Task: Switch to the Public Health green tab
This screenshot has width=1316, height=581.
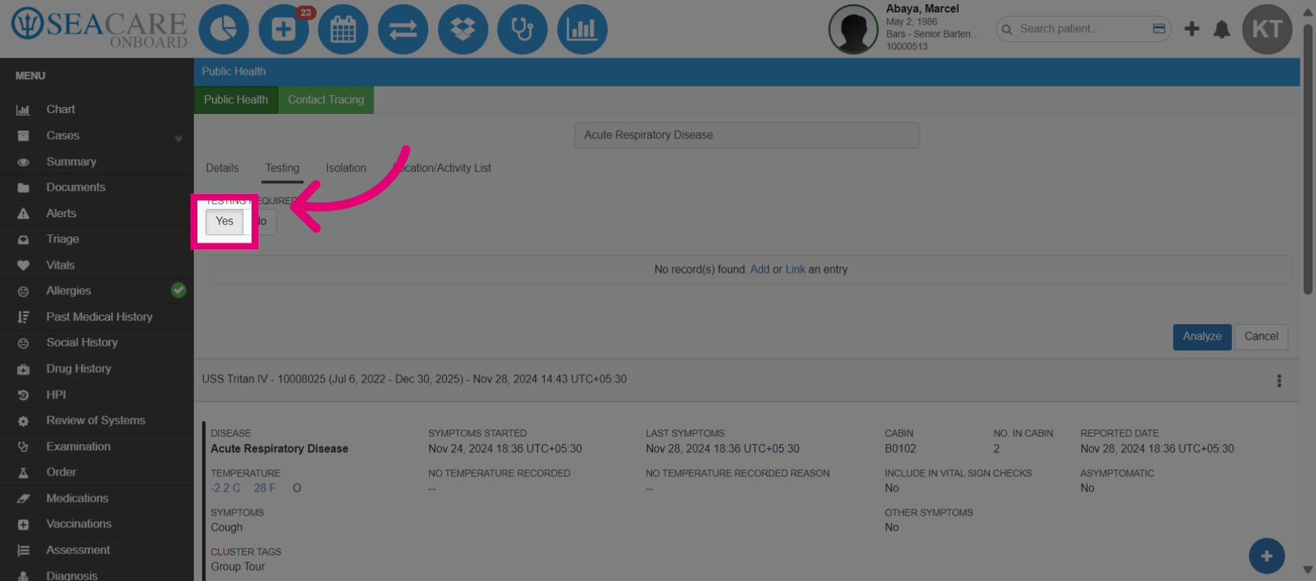Action: click(x=236, y=100)
